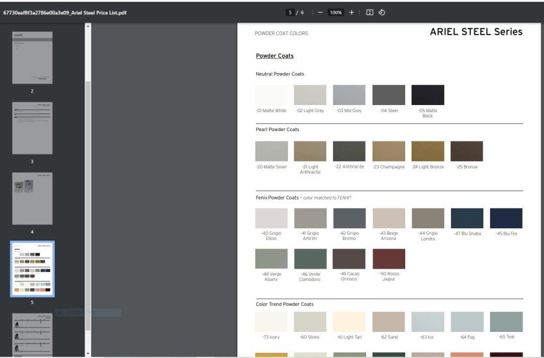This screenshot has height=358, width=544.
Task: Edit the current page number field
Action: pos(290,12)
